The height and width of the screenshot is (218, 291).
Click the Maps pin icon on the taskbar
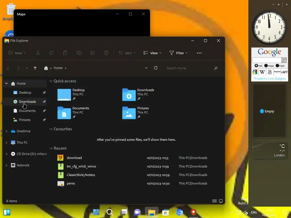click(193, 212)
